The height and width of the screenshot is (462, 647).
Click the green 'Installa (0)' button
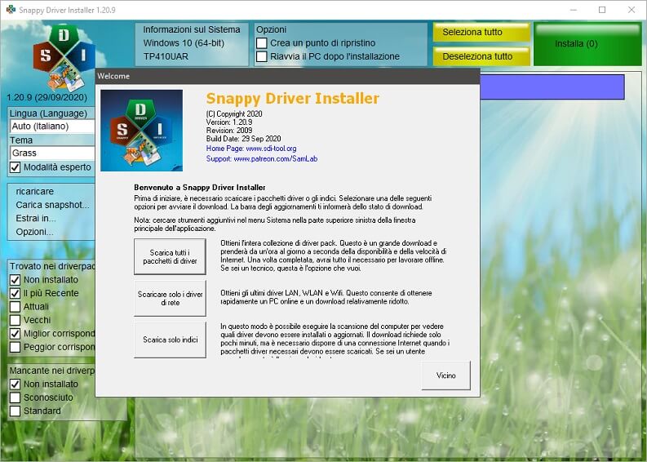(587, 44)
